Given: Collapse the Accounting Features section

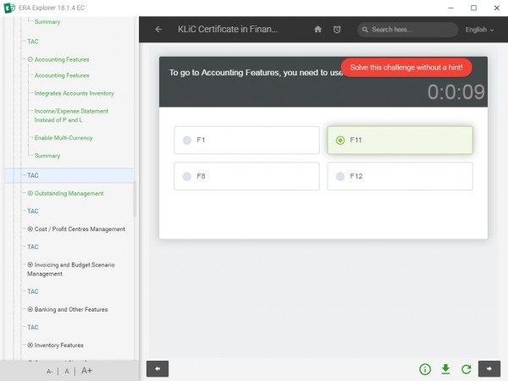Looking at the screenshot, I should 30,59.
